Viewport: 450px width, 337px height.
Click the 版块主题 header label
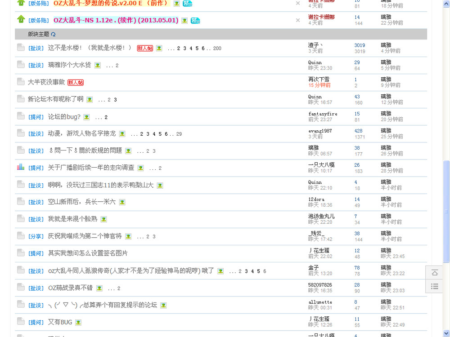coord(38,34)
